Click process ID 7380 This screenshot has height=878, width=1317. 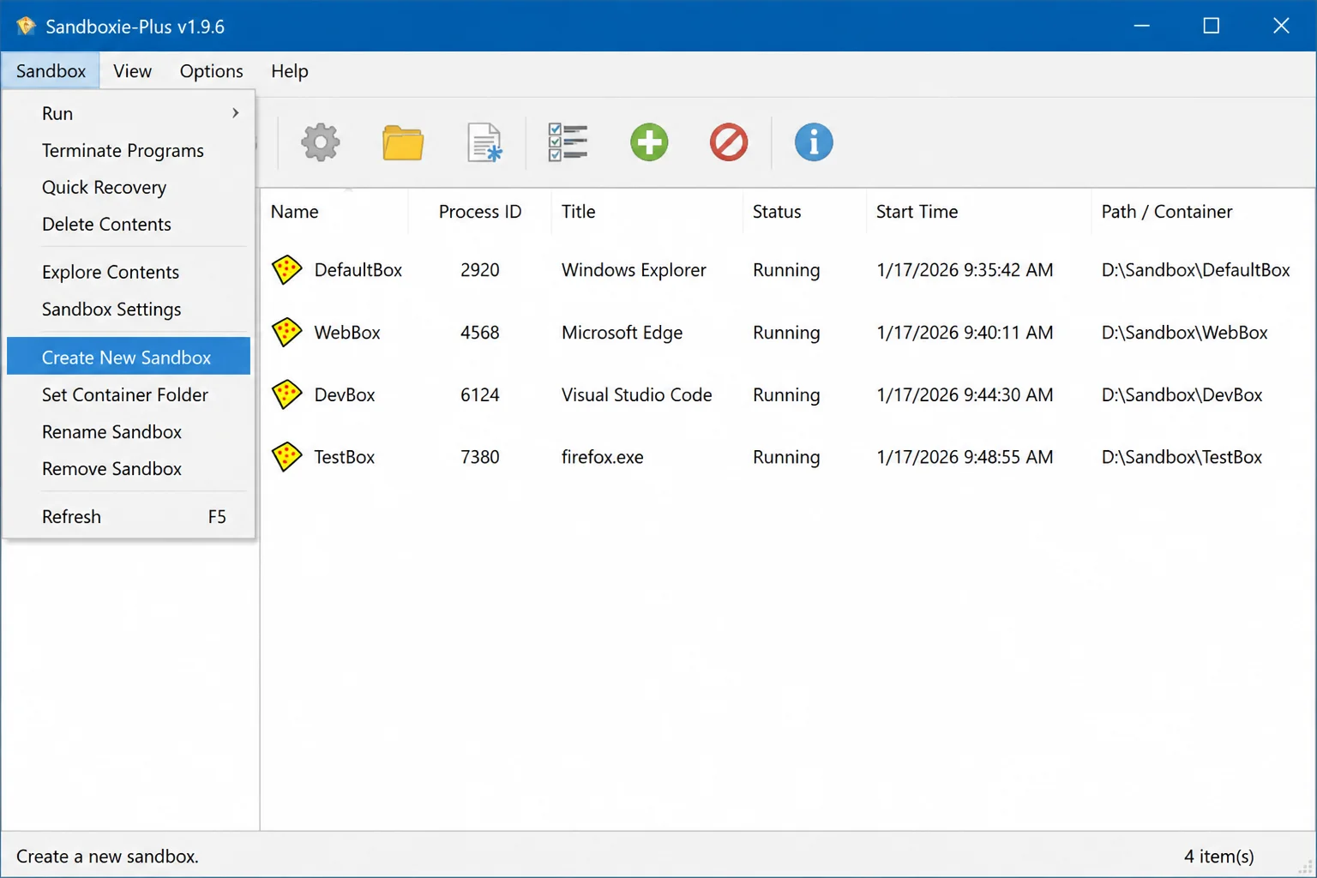[479, 457]
